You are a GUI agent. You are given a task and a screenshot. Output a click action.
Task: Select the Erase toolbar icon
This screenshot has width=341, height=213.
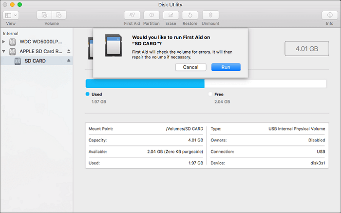(170, 15)
